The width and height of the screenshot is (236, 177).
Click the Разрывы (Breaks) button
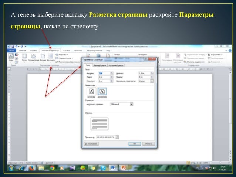(62, 55)
